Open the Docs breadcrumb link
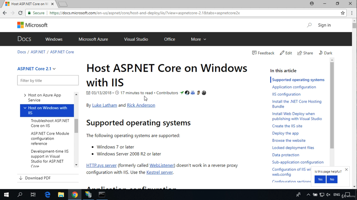Screen dimensions: 357x200 tap(22, 52)
